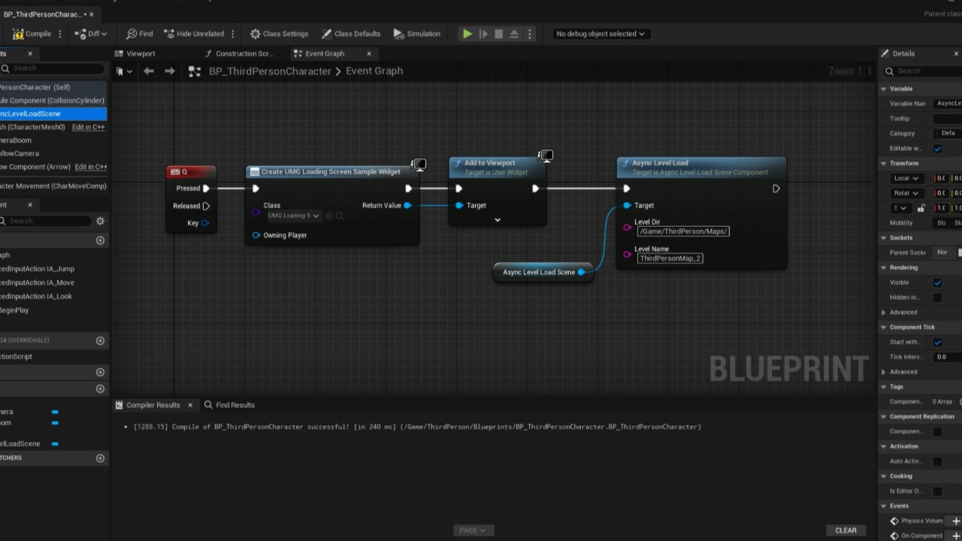Switch to the Find Results tab
This screenshot has height=541, width=962.
234,405
